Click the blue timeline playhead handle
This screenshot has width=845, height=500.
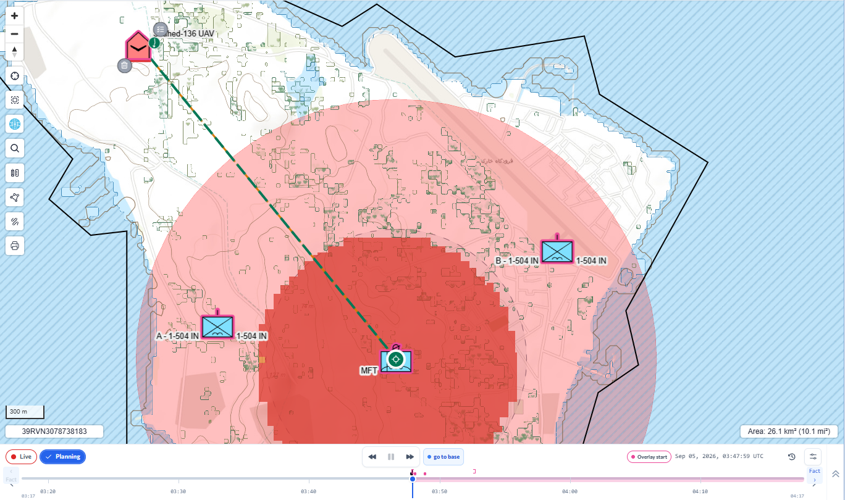click(x=413, y=479)
